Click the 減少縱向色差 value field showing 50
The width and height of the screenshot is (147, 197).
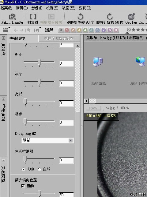[x=66, y=195]
